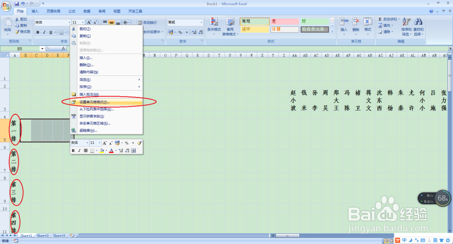Switch to Page Layout (页面布局) tab
The height and width of the screenshot is (244, 453).
pyautogui.click(x=53, y=11)
